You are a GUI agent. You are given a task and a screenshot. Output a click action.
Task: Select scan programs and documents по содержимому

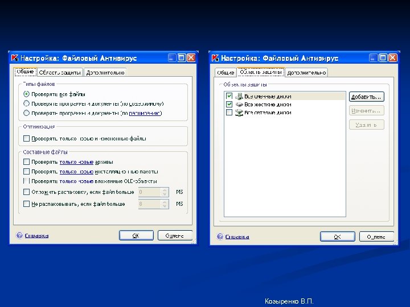pyautogui.click(x=26, y=103)
